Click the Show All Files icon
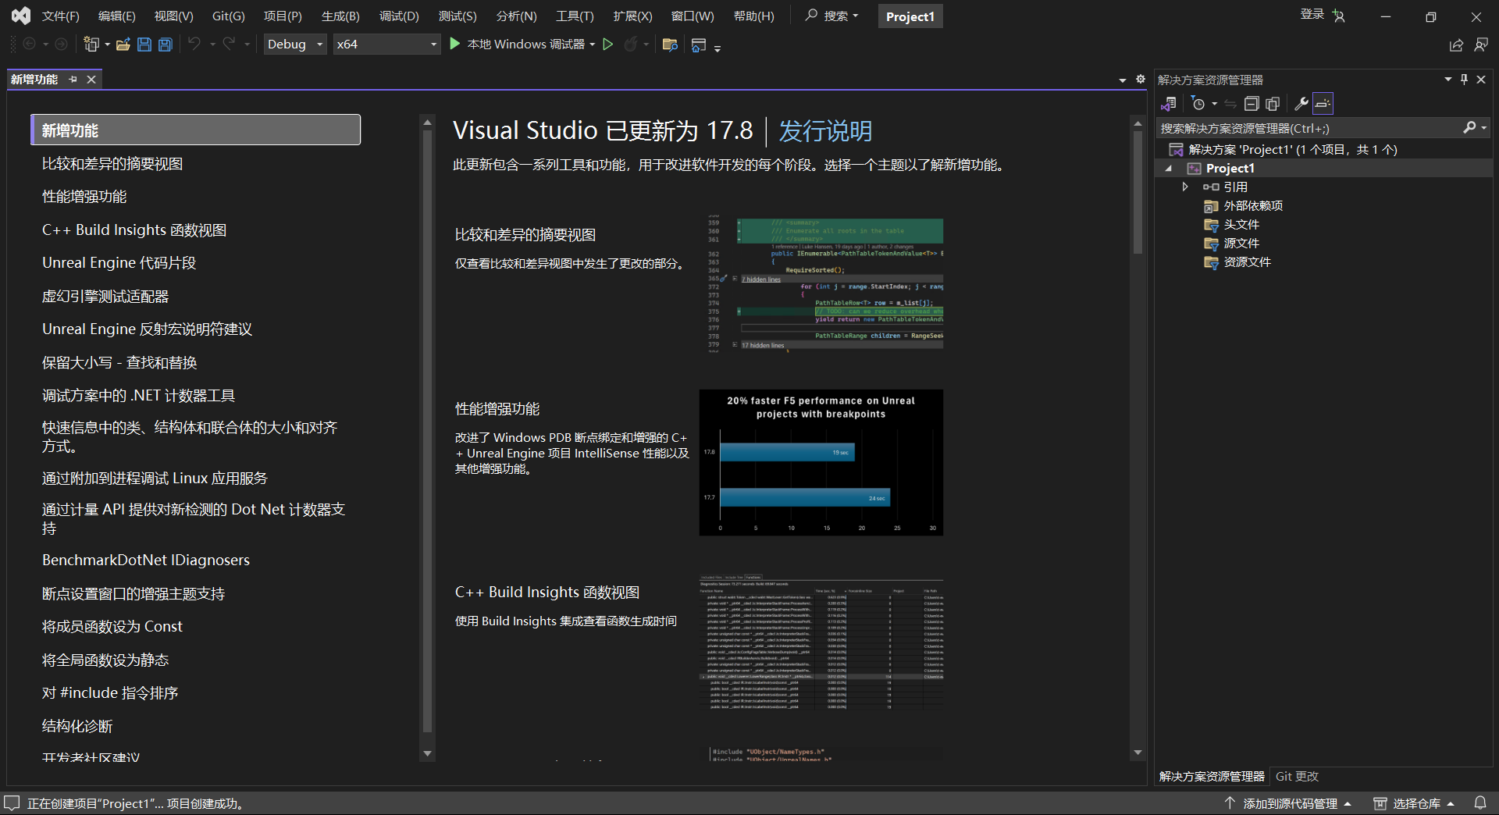The width and height of the screenshot is (1499, 815). (1273, 104)
